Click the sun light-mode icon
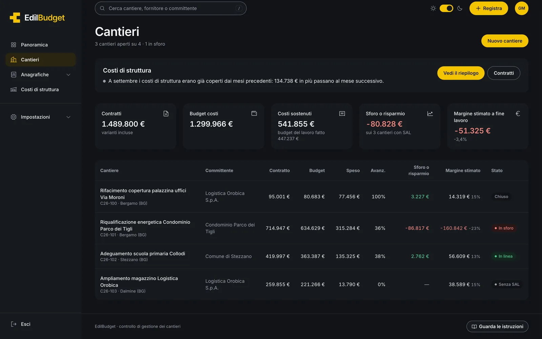This screenshot has width=542, height=339. coord(433,8)
